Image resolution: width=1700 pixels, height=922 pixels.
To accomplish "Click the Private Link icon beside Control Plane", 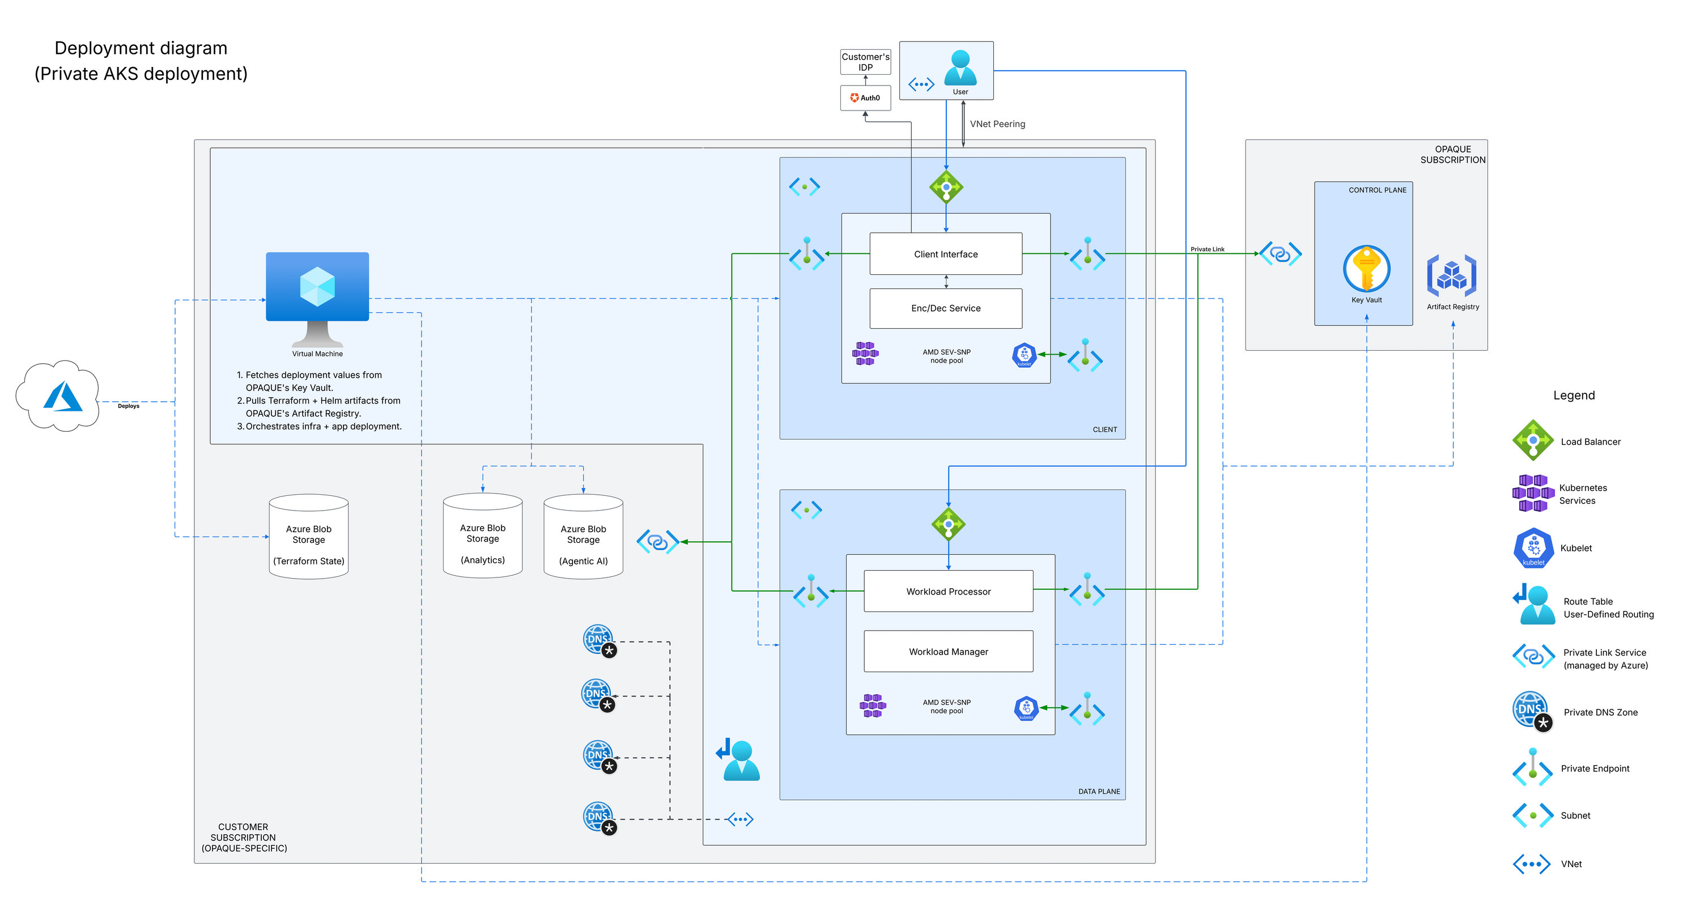I will (1280, 254).
